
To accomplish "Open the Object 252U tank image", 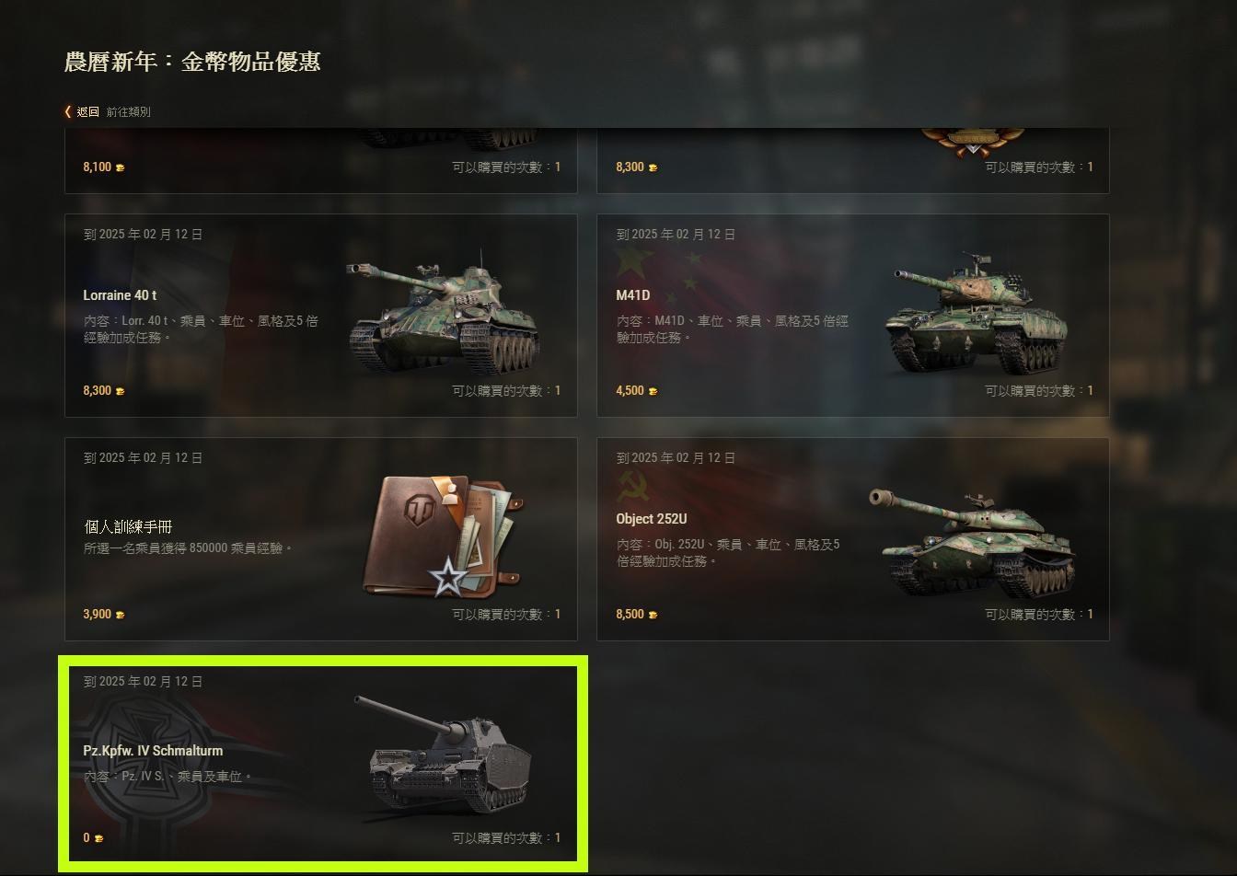I will click(972, 541).
